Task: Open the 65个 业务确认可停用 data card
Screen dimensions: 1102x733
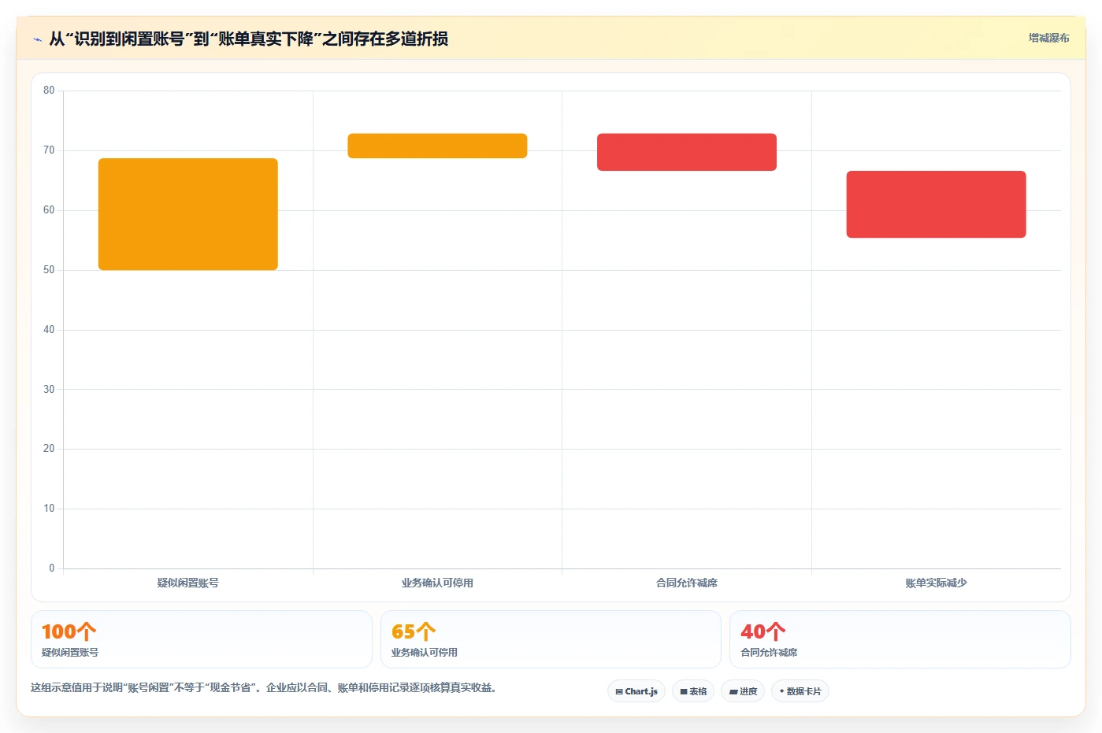Action: pyautogui.click(x=551, y=639)
